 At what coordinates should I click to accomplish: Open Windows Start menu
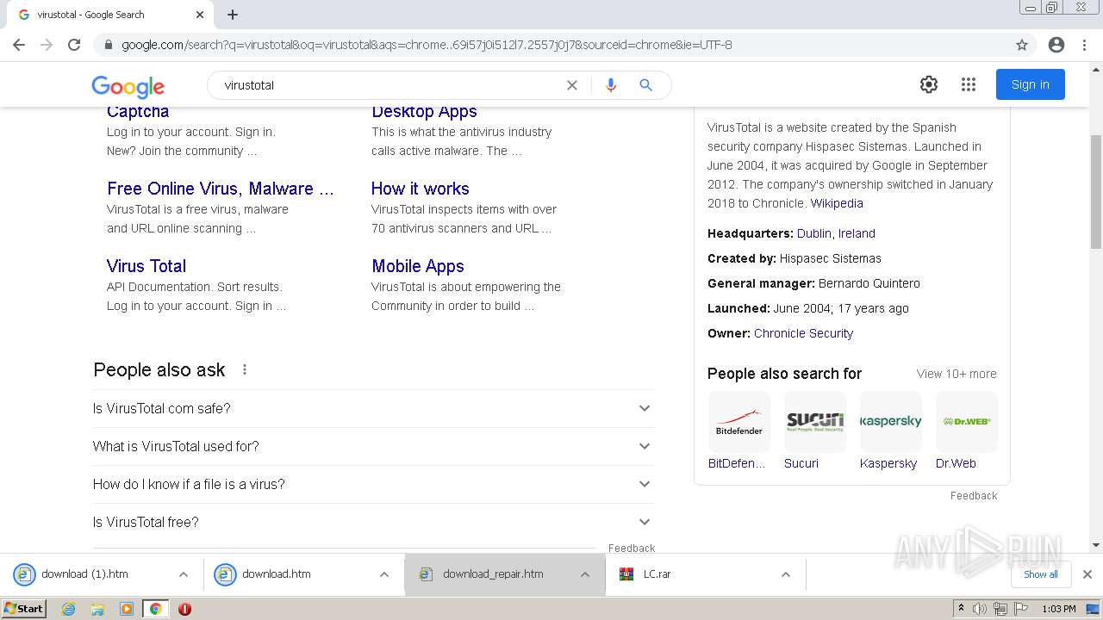(x=24, y=609)
